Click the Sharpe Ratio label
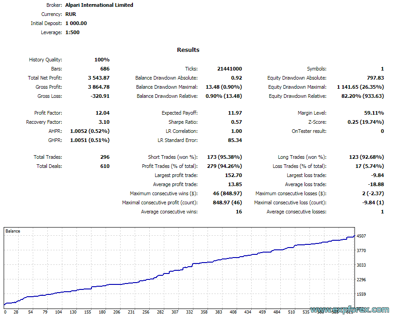This screenshot has height=319, width=395. [x=183, y=122]
